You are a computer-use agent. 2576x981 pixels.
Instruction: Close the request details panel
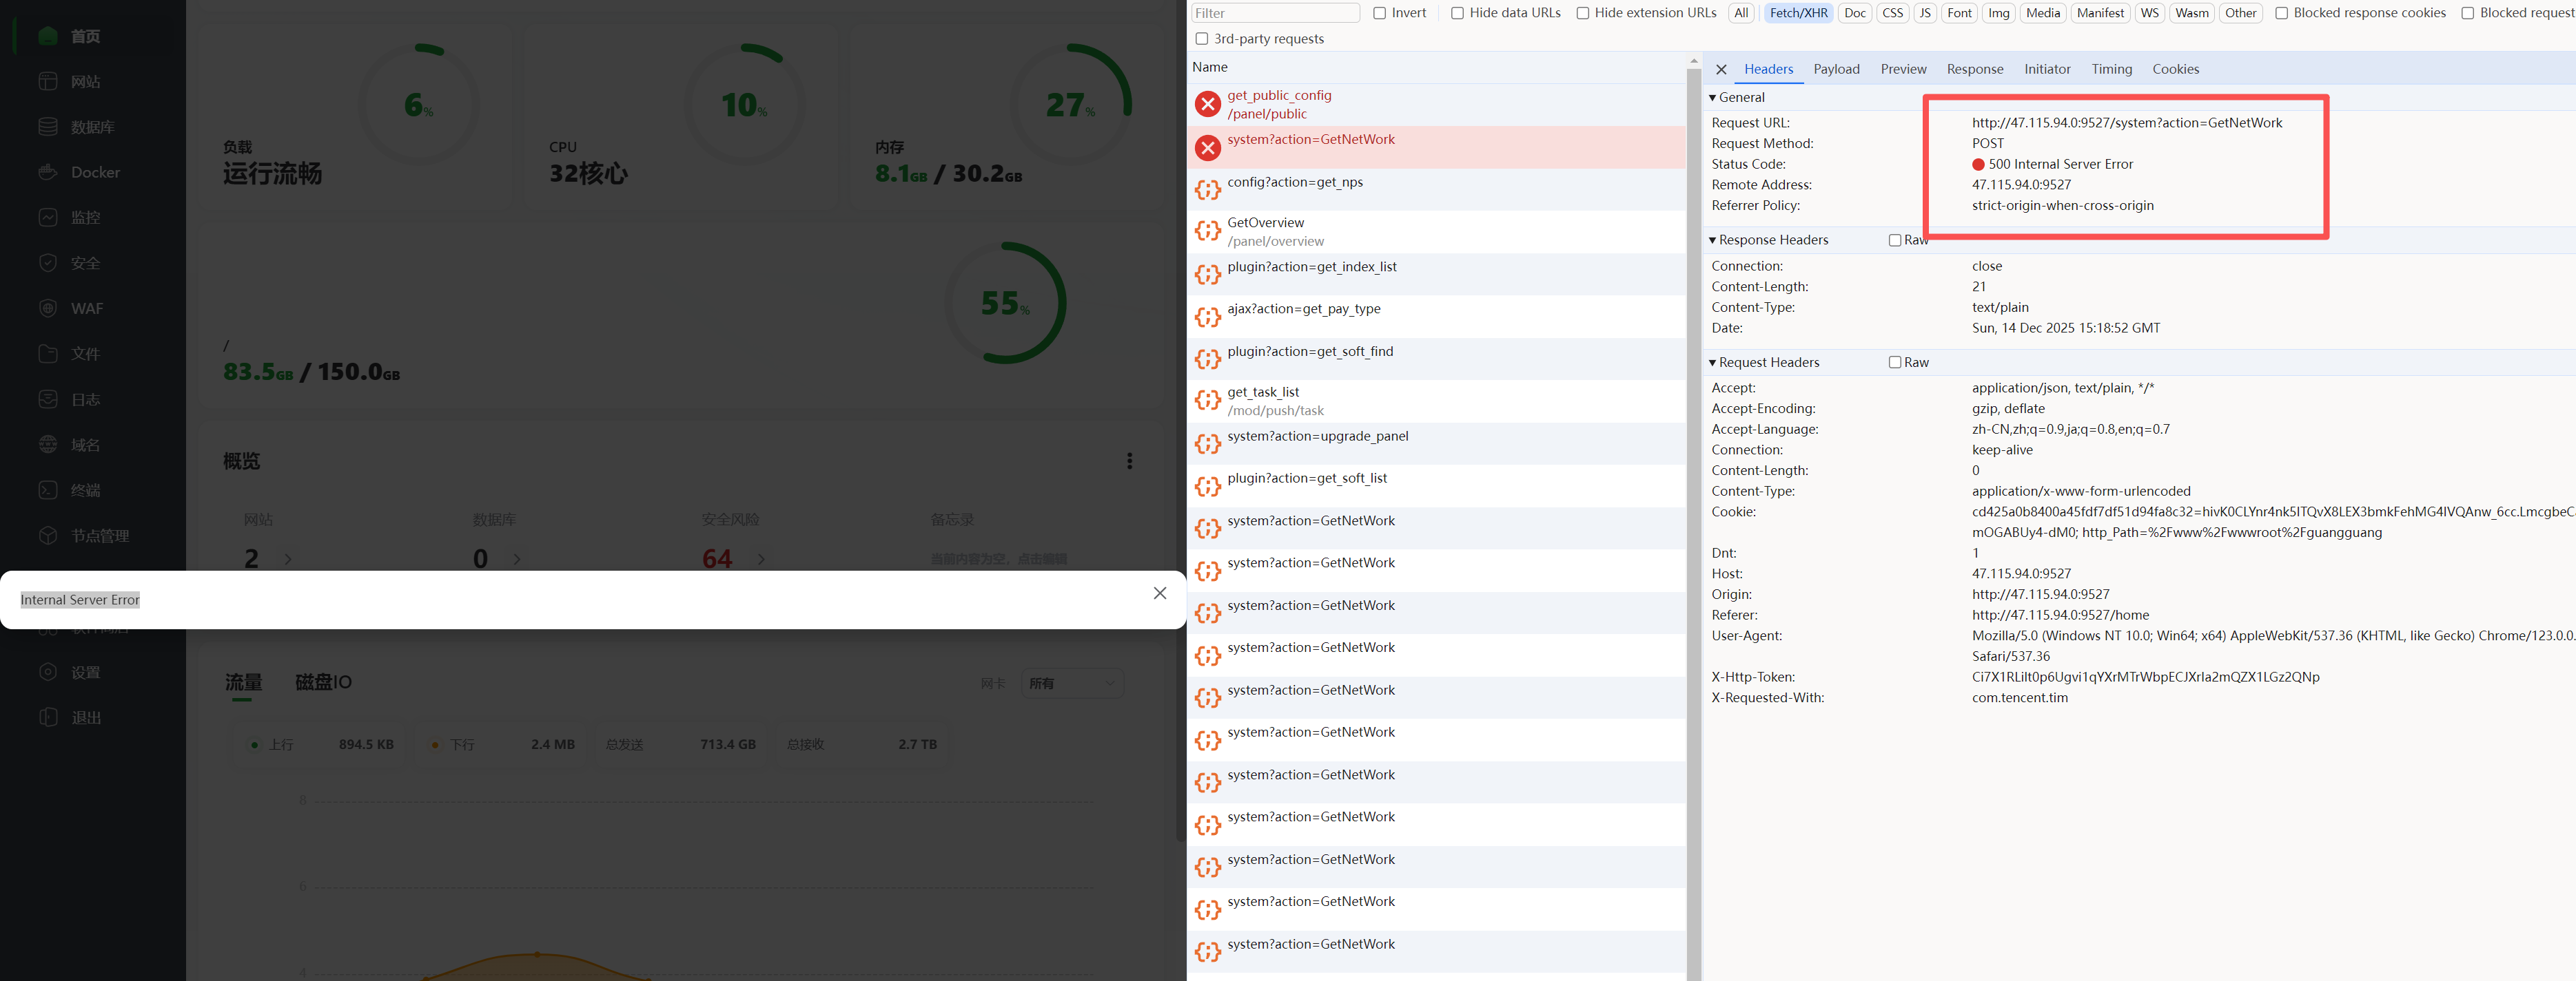click(x=1721, y=70)
